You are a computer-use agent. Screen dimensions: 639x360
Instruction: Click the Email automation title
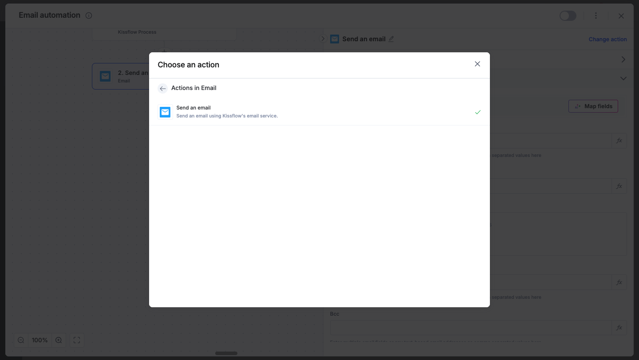click(x=50, y=15)
